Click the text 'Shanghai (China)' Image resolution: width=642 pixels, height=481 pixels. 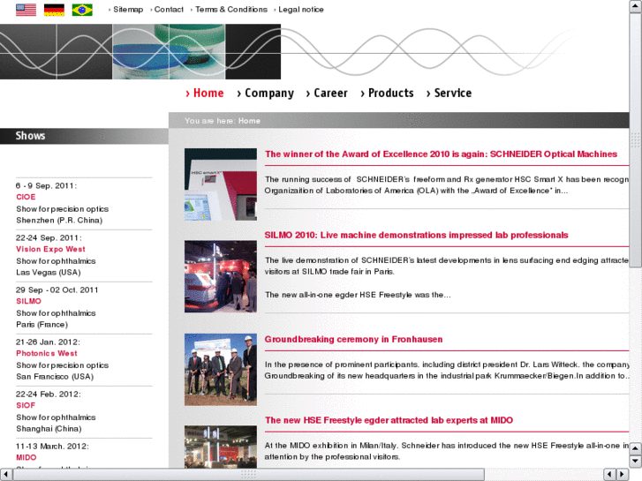49,429
